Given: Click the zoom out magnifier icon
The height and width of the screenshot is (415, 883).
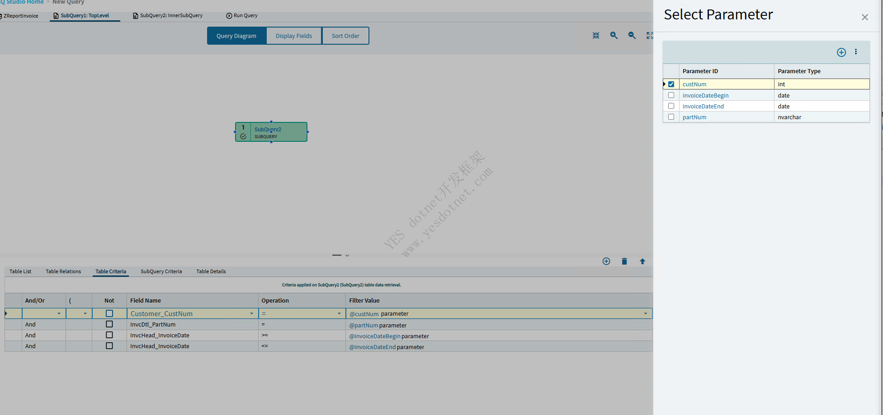Looking at the screenshot, I should [x=632, y=35].
